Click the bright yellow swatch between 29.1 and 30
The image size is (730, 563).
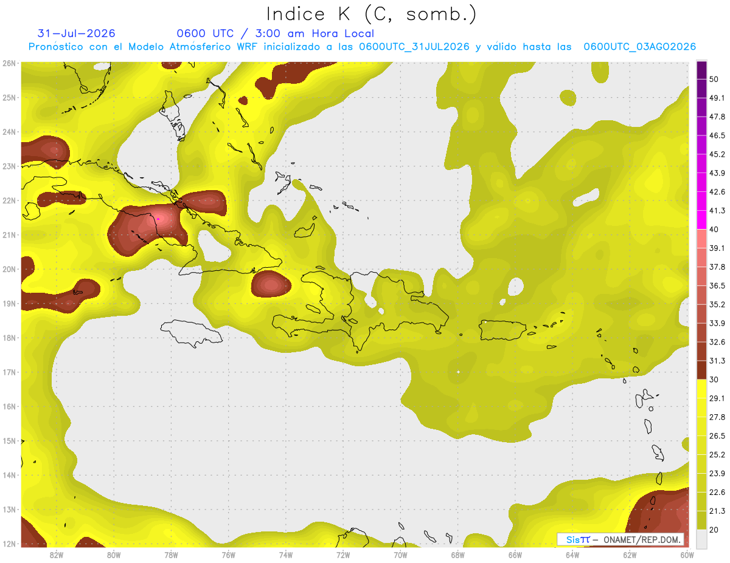coord(701,389)
